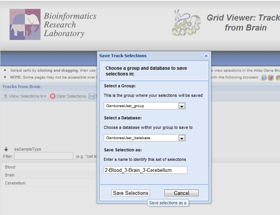Click the Bioinformatics Research Laboratory elephant logo

point(25,24)
